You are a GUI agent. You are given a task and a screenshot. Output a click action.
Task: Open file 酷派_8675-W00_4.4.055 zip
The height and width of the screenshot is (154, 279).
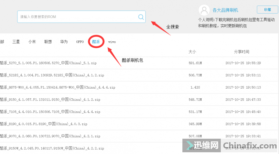(x=58, y=88)
